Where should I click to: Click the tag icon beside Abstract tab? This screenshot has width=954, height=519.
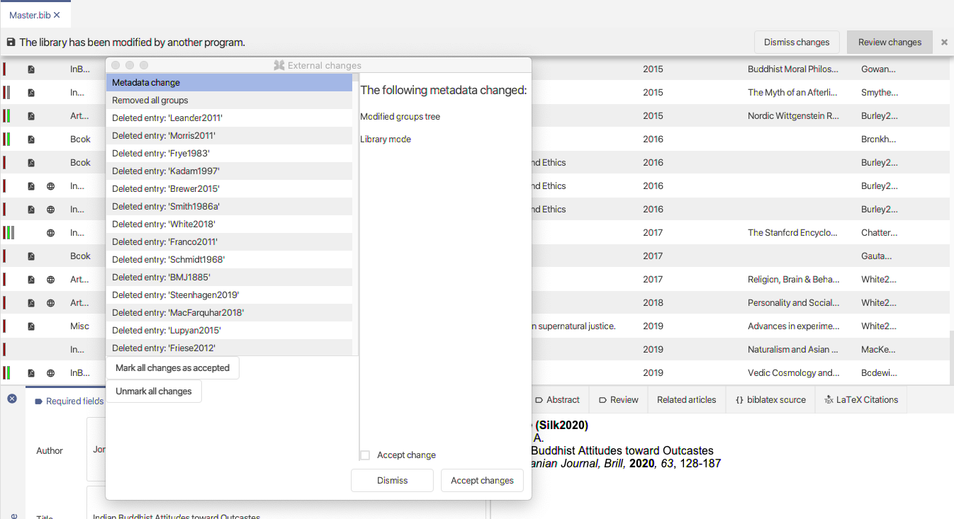click(x=539, y=400)
